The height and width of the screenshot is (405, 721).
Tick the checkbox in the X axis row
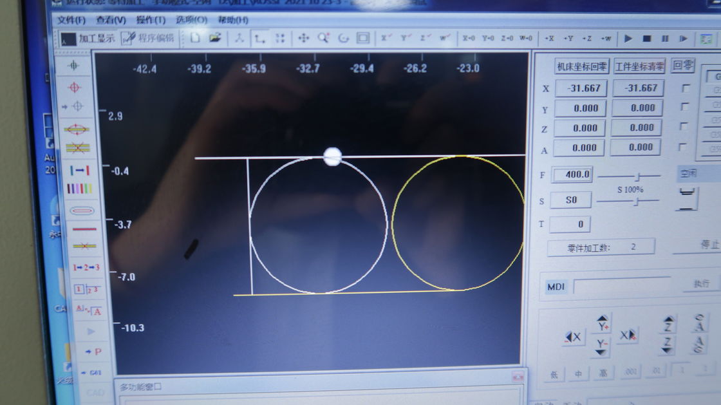coord(685,88)
